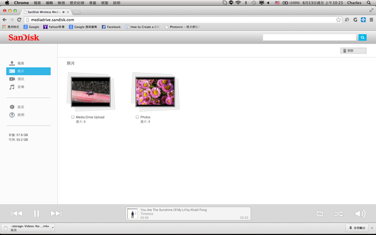The height and width of the screenshot is (235, 376).
Task: Open the How to Create a CSS bookmark
Action: click(142, 27)
